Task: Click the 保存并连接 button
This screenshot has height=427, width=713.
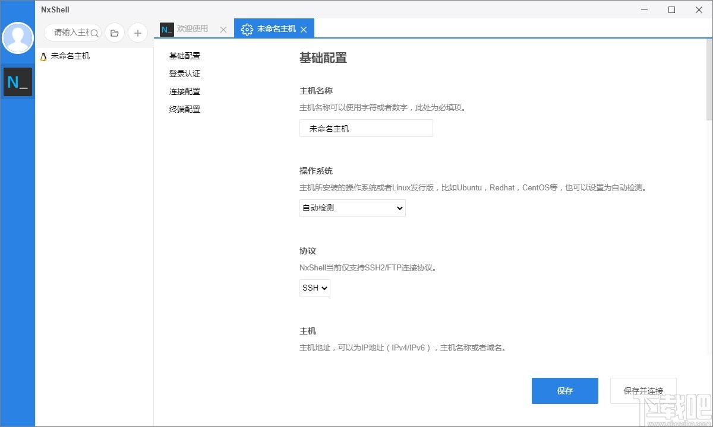Action: pyautogui.click(x=643, y=390)
